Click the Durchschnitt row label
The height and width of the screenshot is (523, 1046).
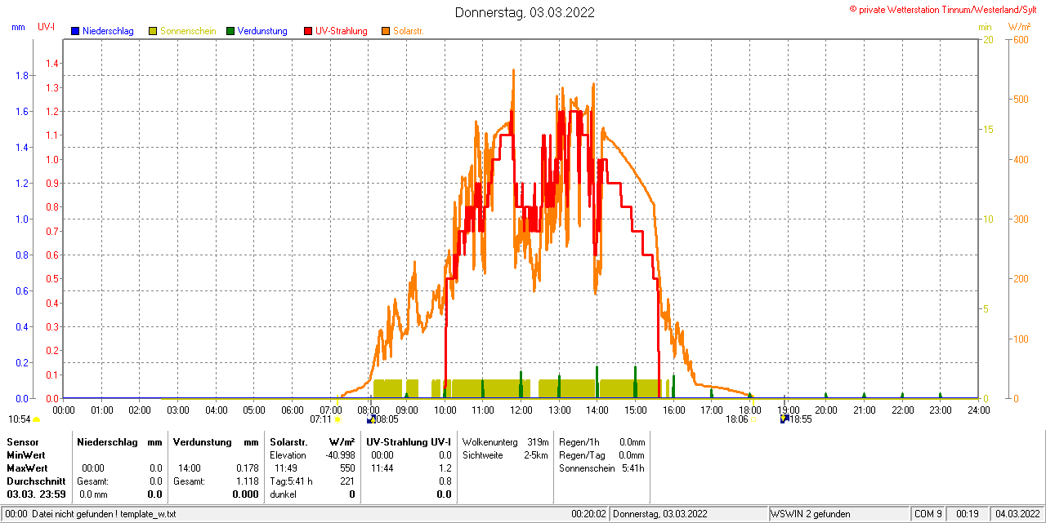36,481
